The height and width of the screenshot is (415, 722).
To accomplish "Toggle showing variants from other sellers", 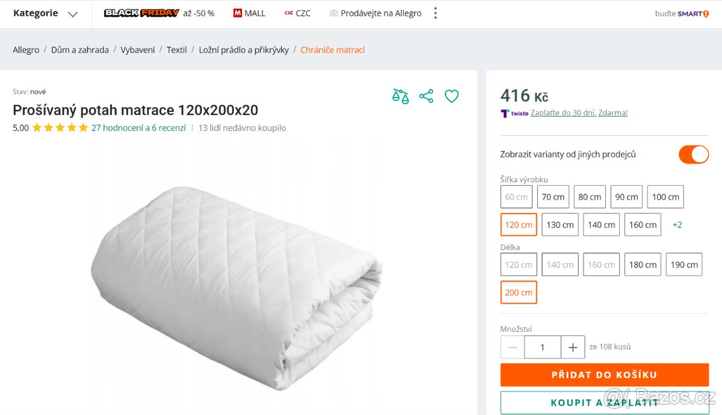I will pos(693,155).
